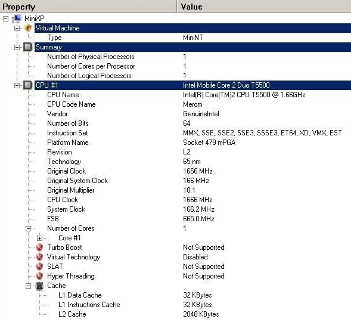Select the MiniXP root item
Image resolution: width=351 pixels, height=322 pixels.
(35, 18)
